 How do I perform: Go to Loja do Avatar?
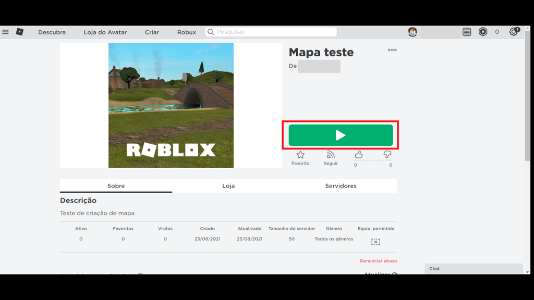click(105, 32)
